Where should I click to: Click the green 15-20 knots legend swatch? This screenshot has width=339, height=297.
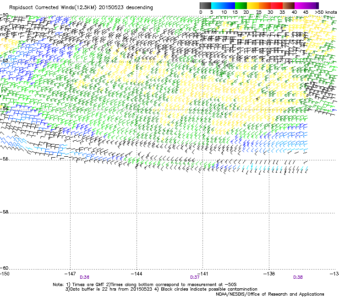click(x=241, y=5)
